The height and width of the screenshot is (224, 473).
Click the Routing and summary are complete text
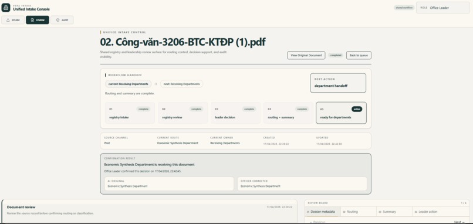click(130, 93)
